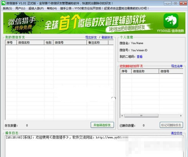Click the 导出名单 link

click(177, 66)
